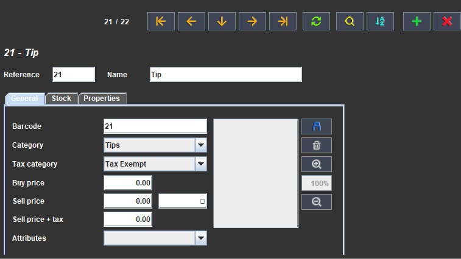Click the Attributes label
This screenshot has width=461, height=259.
pyautogui.click(x=29, y=238)
